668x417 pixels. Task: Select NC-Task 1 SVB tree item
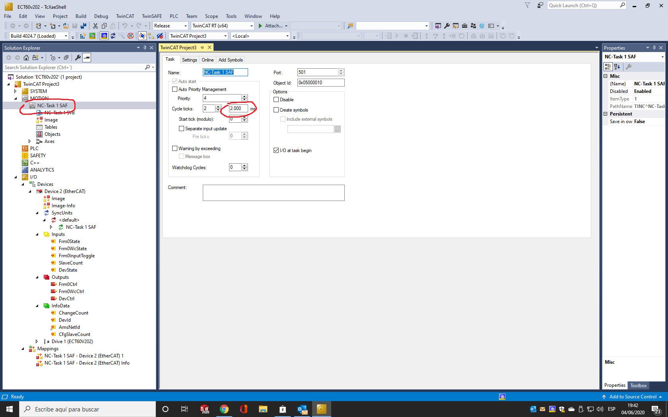pyautogui.click(x=60, y=113)
